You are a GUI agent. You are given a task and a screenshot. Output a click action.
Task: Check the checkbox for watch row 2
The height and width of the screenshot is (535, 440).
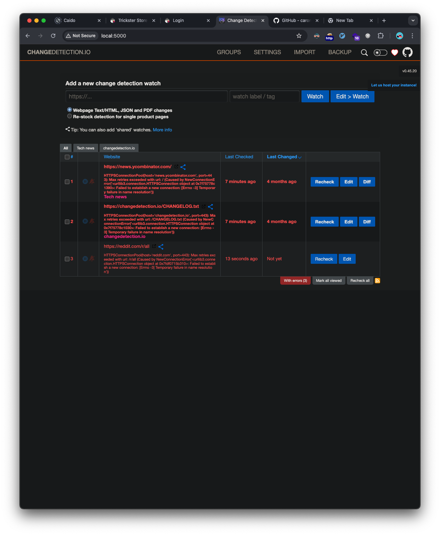click(67, 222)
